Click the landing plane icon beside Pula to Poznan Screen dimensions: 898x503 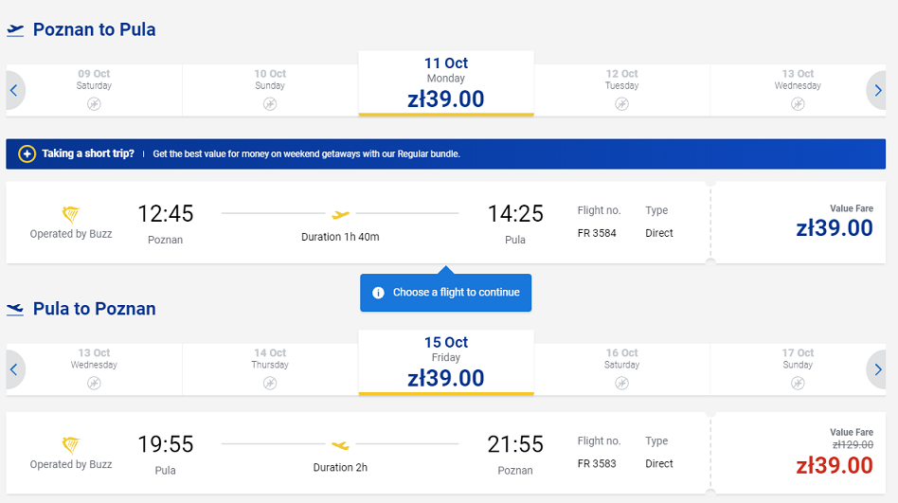[15, 310]
